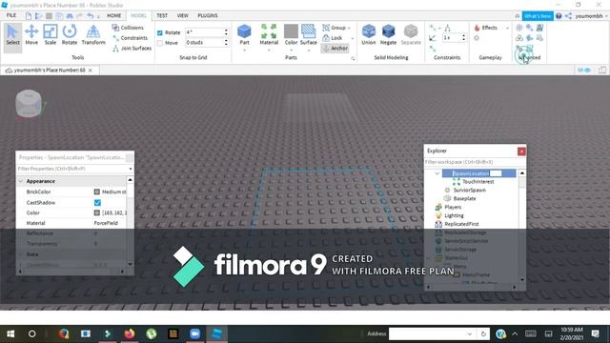Select Lighting in Explorer
The image size is (610, 343).
(x=449, y=215)
